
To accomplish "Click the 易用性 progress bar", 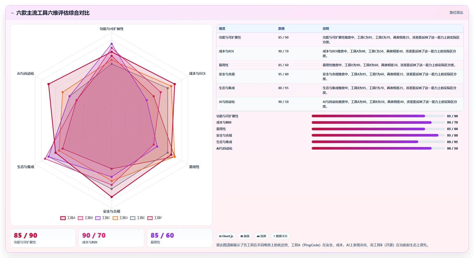I will tap(378, 129).
